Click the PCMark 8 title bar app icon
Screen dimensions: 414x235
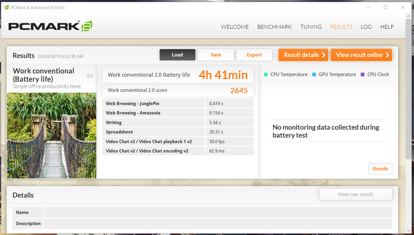click(x=6, y=7)
